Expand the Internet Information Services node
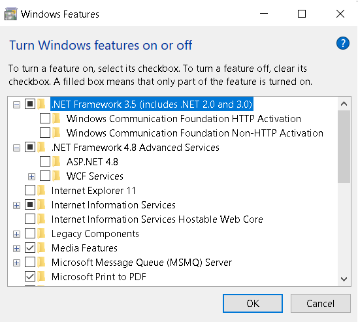 point(16,206)
